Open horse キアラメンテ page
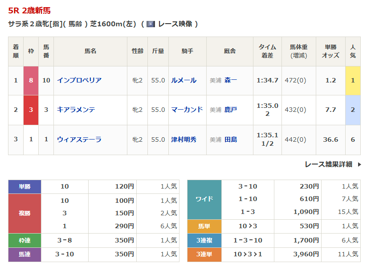 tap(76, 110)
